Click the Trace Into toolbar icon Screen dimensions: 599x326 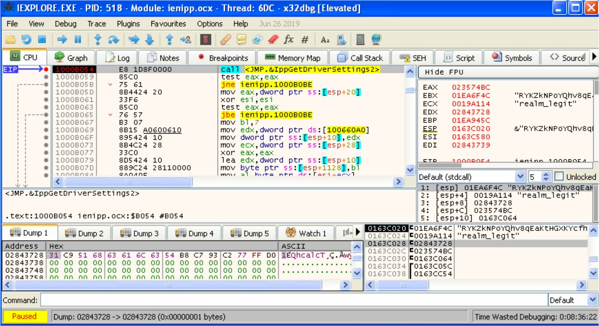[134, 39]
